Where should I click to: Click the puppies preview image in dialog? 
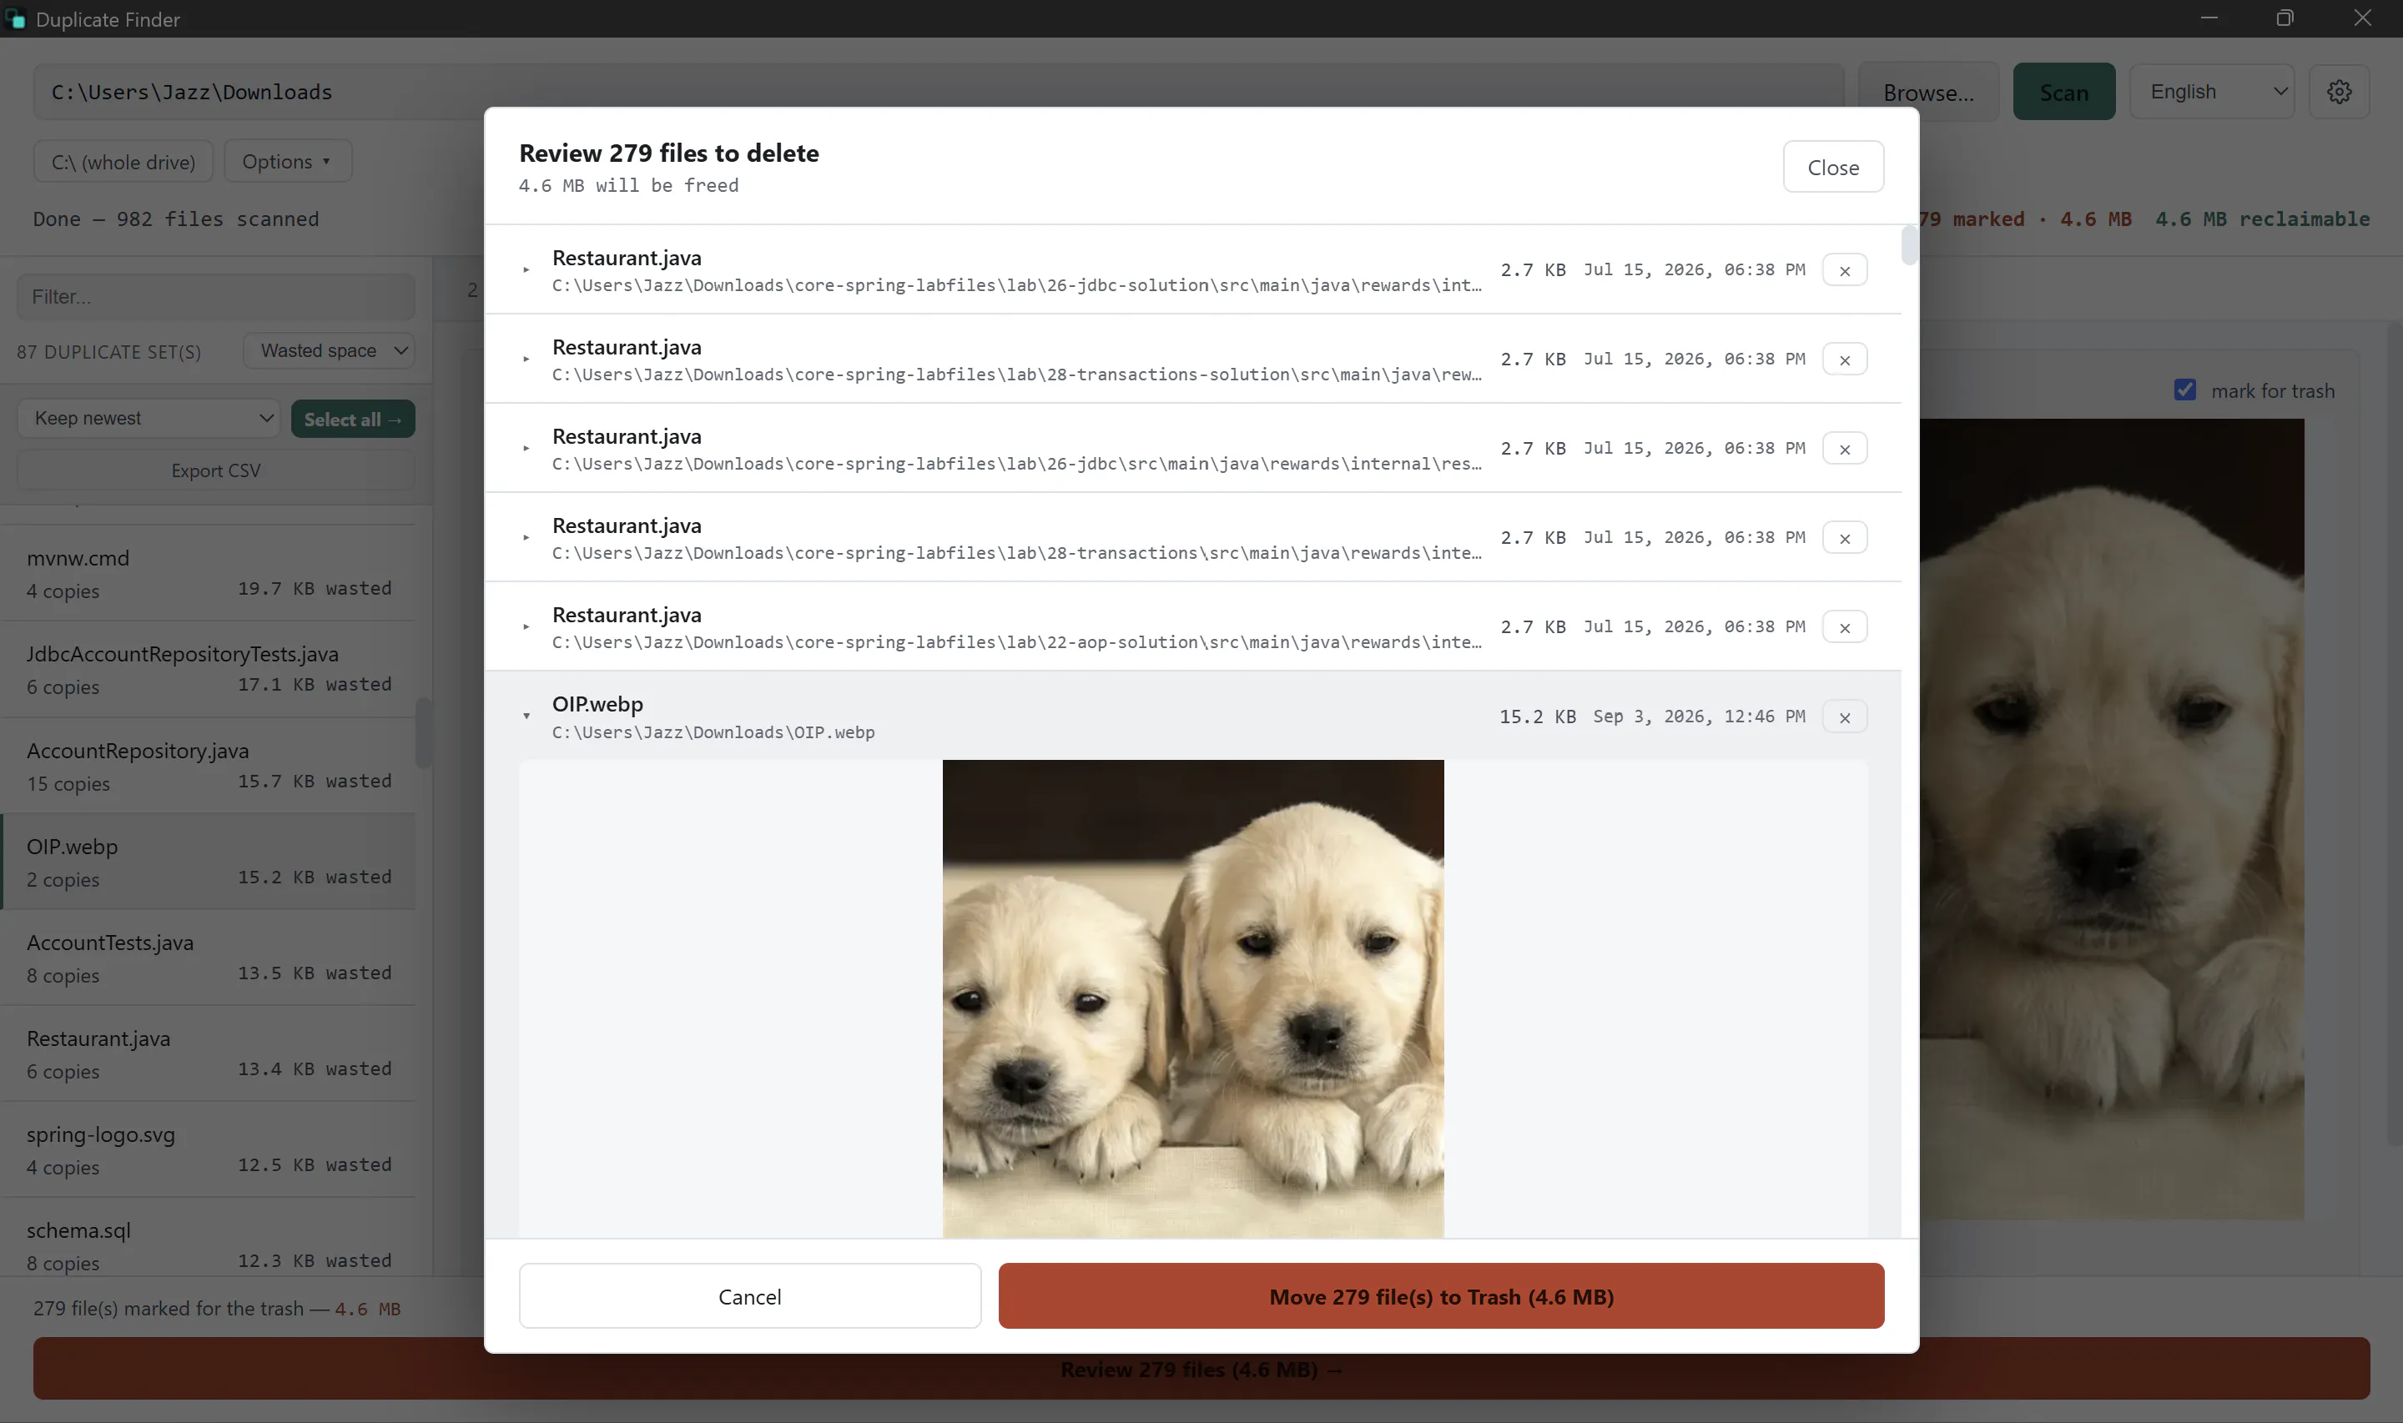pos(1193,998)
